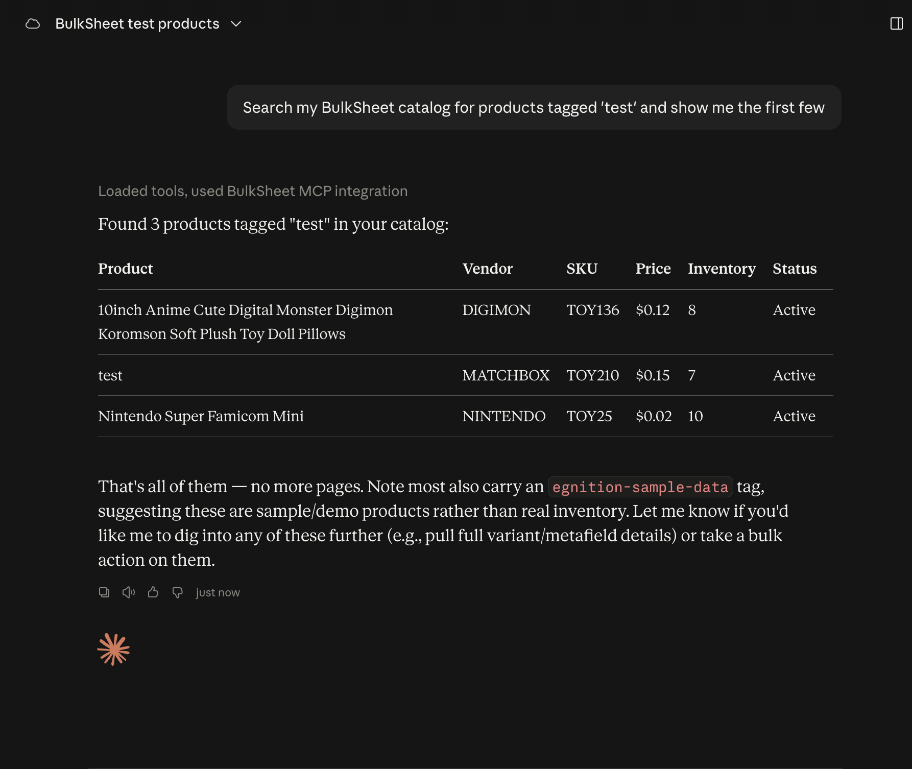Select the Digimon Koromson plush product name
The image size is (912, 769).
pyautogui.click(x=246, y=322)
